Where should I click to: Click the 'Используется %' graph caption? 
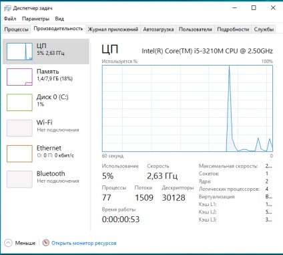coord(119,62)
